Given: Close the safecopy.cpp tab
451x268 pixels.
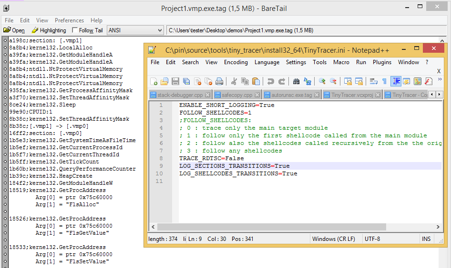Looking at the screenshot, I should tap(257, 95).
